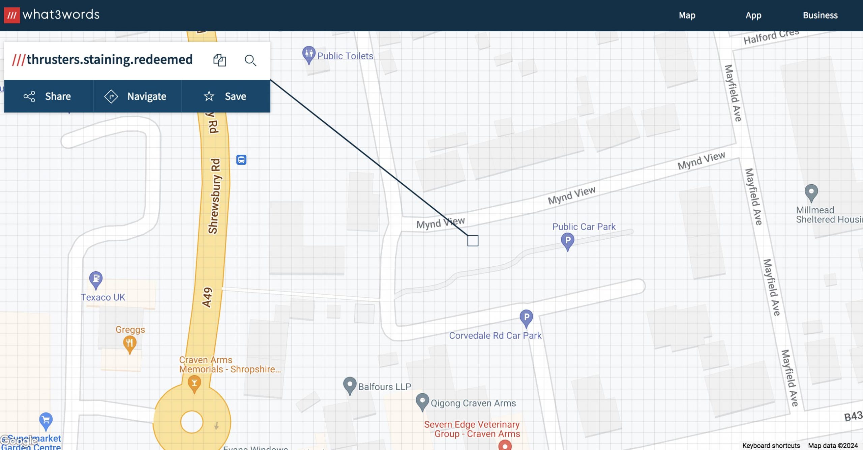This screenshot has width=863, height=450.
Task: Click the 'Public Car Park' label
Action: (584, 227)
